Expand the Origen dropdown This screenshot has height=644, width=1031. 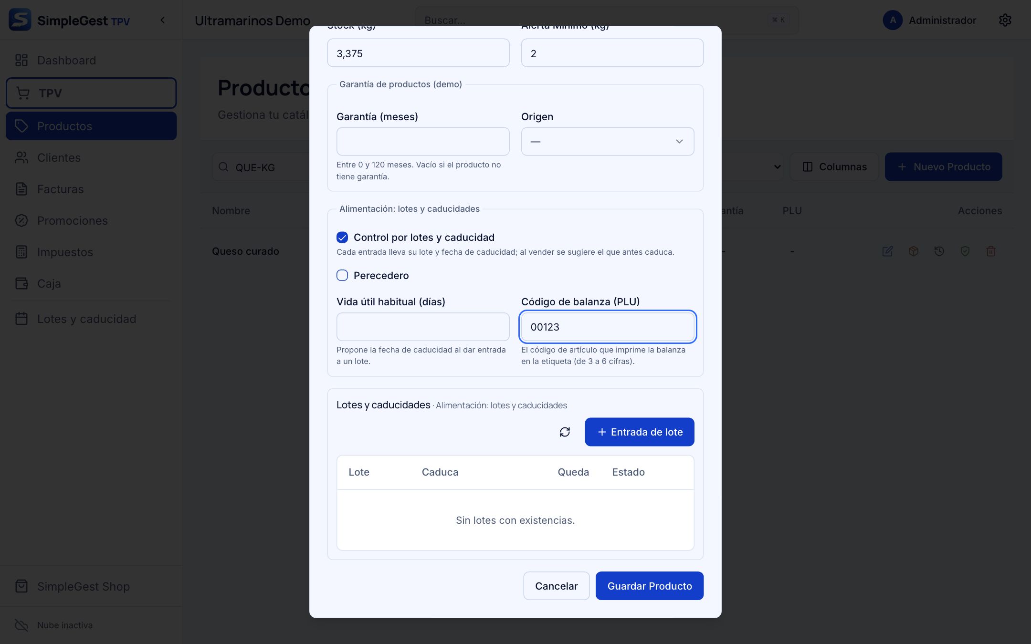pos(607,141)
